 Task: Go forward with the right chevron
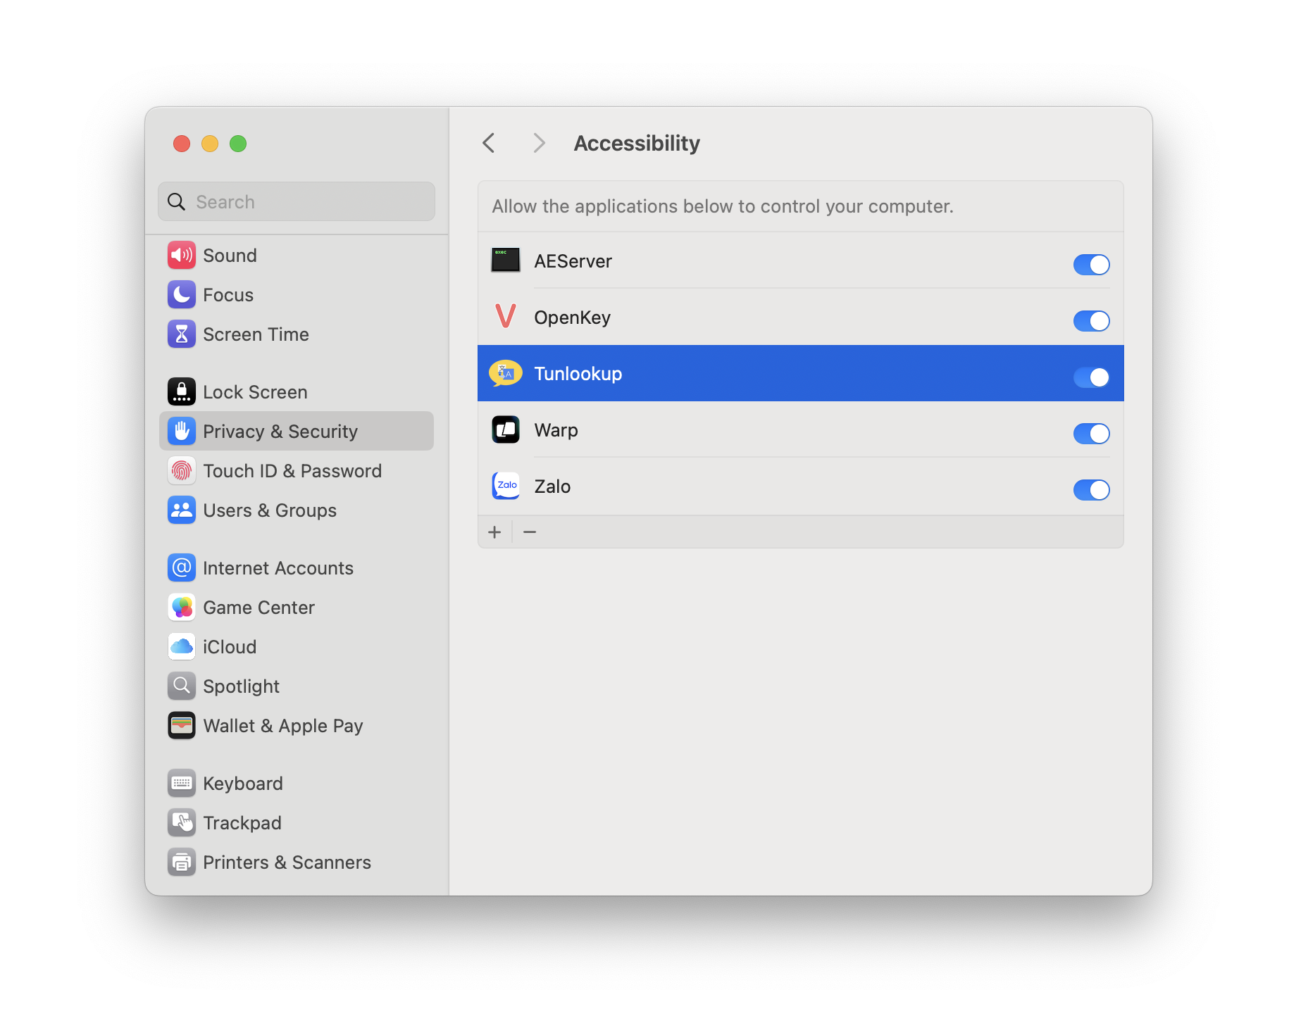[x=539, y=143]
